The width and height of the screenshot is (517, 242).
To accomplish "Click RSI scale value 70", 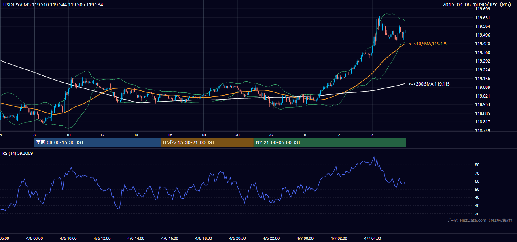I will [477, 173].
